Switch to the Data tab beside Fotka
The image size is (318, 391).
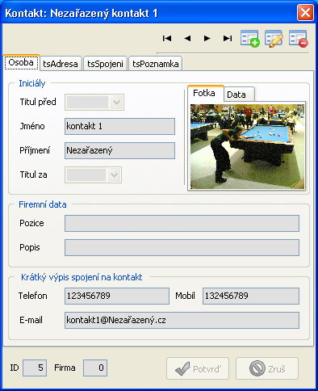point(239,95)
